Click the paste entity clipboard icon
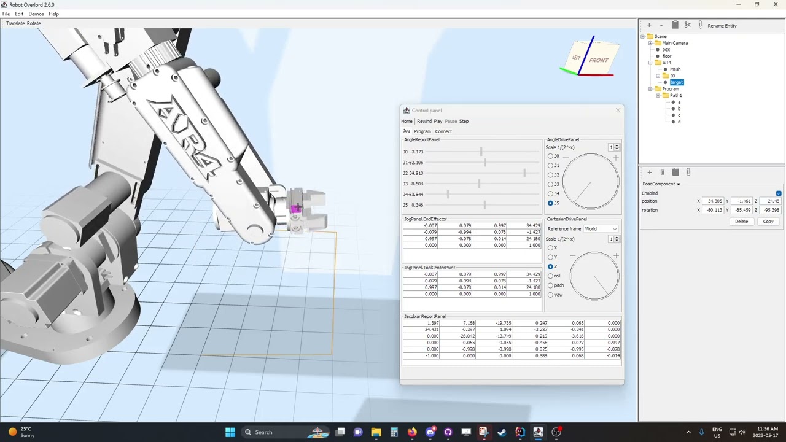 point(675,25)
